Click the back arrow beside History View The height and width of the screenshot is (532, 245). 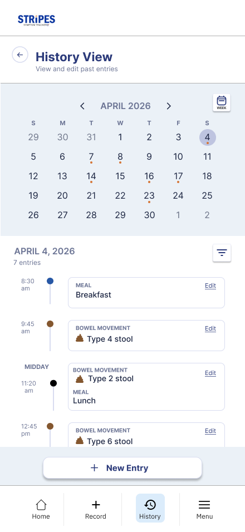coord(20,55)
